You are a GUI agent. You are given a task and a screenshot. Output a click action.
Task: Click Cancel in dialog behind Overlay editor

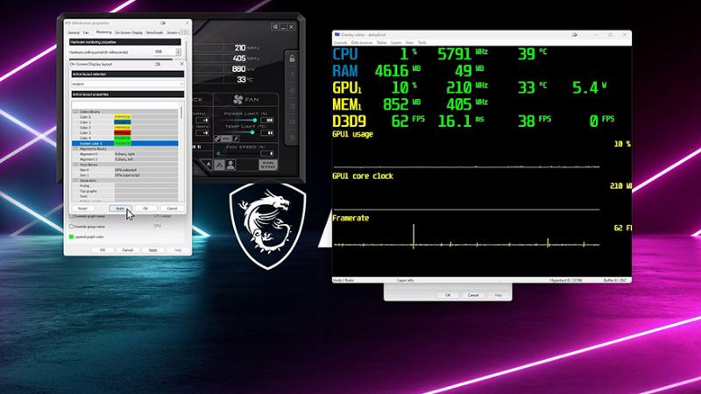click(x=473, y=295)
